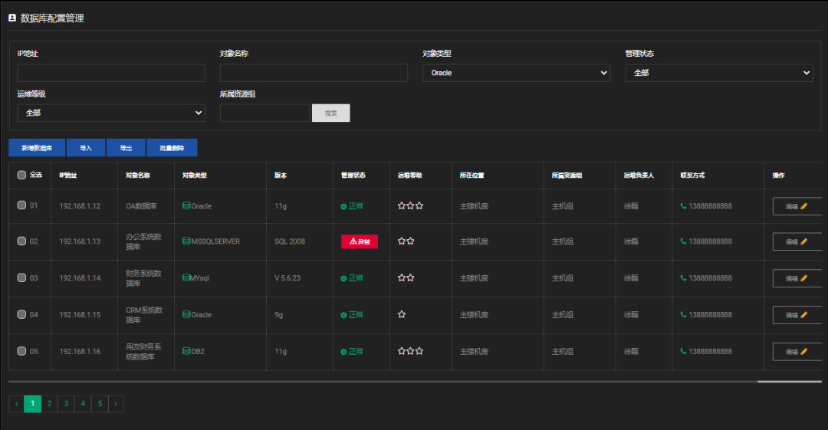This screenshot has height=430, width=828.
Task: Tick the select-all checkbox in table header
Action: (21, 175)
